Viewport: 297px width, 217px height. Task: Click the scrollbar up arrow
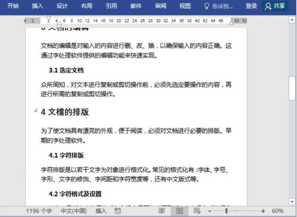(292, 20)
